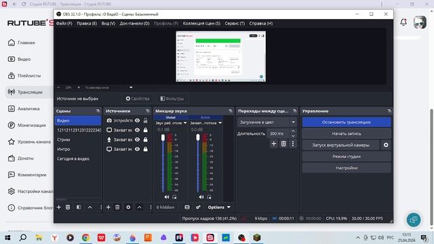Open stream capture channel dropdown arrow
The width and height of the screenshot is (434, 244).
[220, 123]
